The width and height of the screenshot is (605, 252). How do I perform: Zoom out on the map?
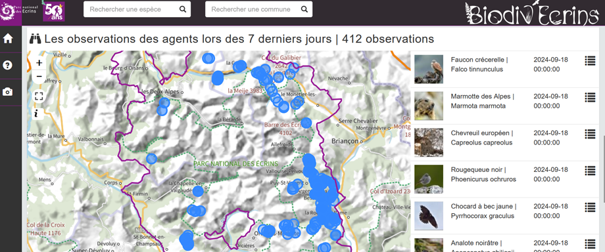pos(39,77)
